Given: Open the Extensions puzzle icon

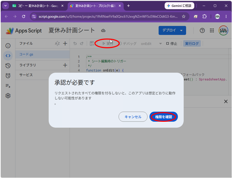Looking at the screenshot, I should pyautogui.click(x=205, y=16).
